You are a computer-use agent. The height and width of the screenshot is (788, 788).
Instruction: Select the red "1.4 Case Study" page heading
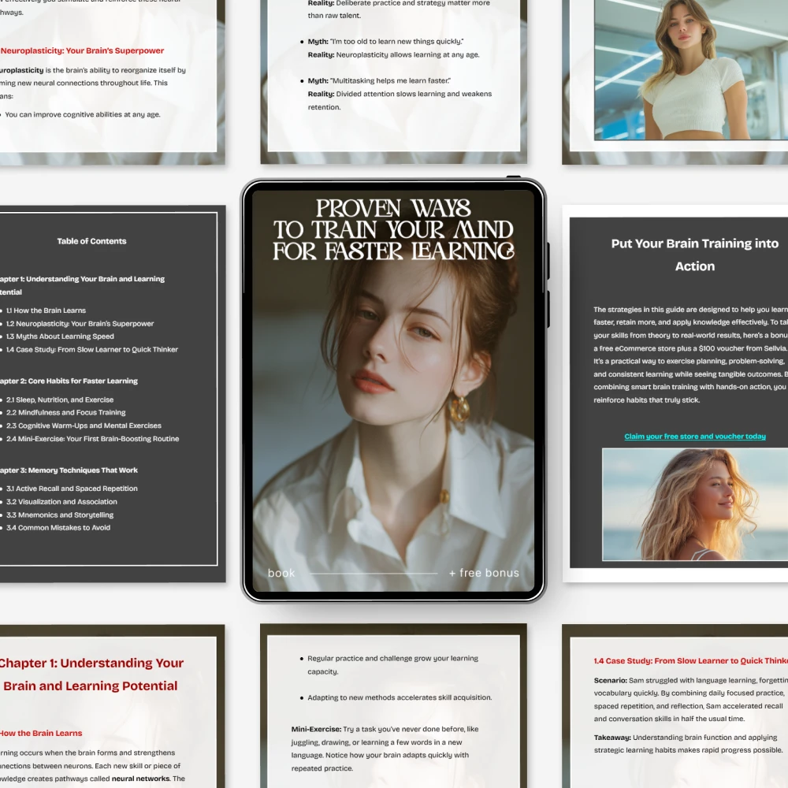[x=690, y=661]
